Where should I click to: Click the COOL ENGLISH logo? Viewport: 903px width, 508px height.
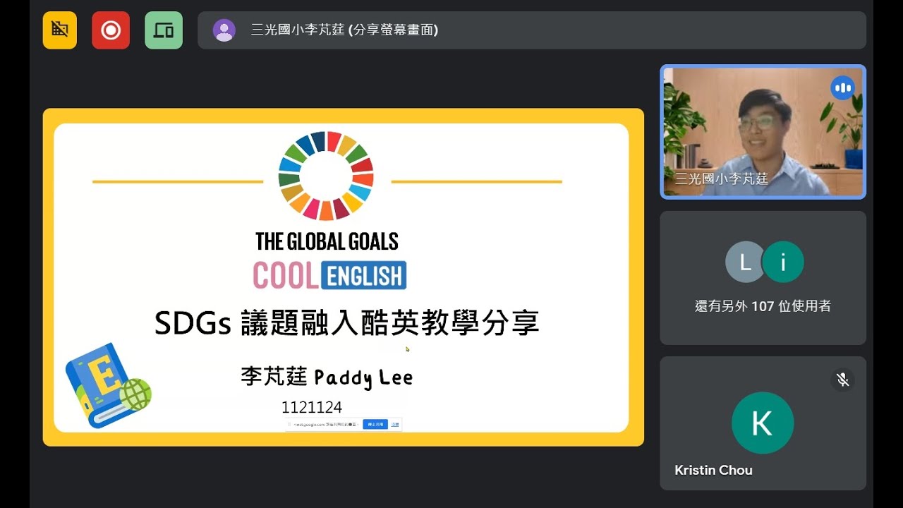329,275
